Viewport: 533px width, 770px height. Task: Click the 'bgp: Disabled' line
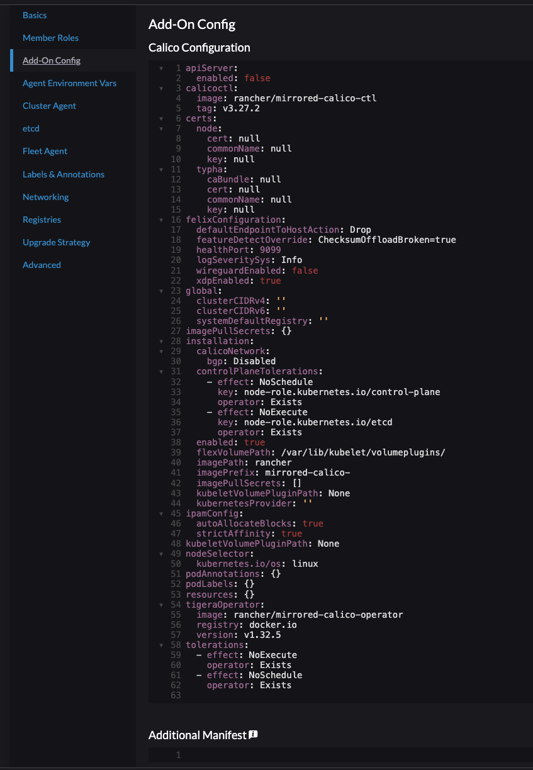[241, 361]
